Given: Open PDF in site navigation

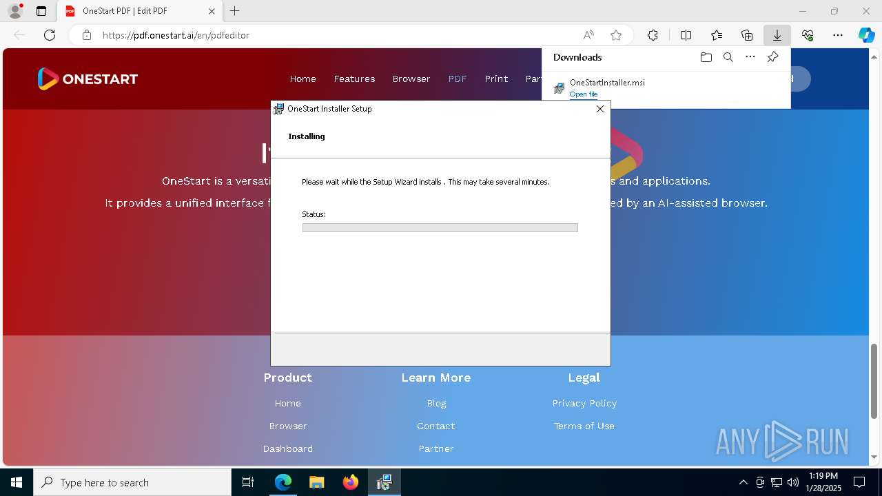Looking at the screenshot, I should click(458, 79).
